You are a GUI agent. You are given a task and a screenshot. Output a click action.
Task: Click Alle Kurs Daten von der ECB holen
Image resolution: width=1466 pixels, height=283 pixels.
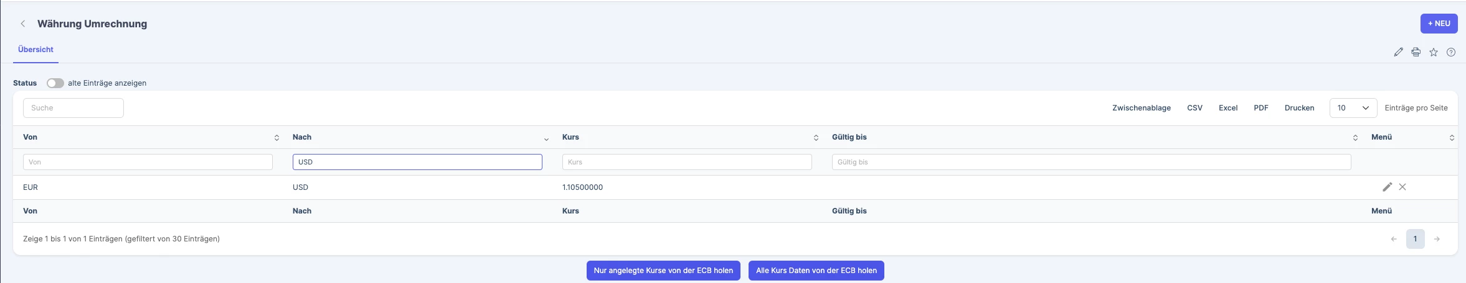tap(816, 271)
